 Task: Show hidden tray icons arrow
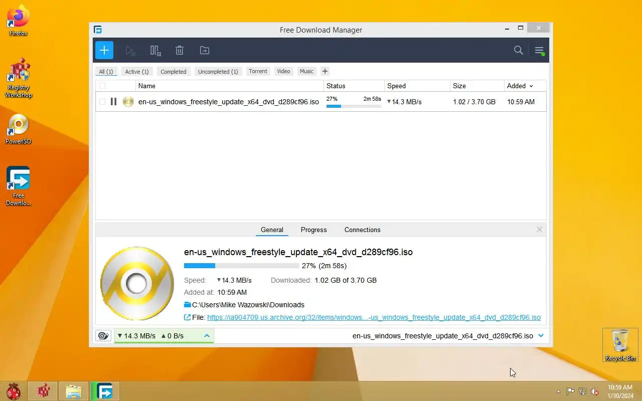558,391
